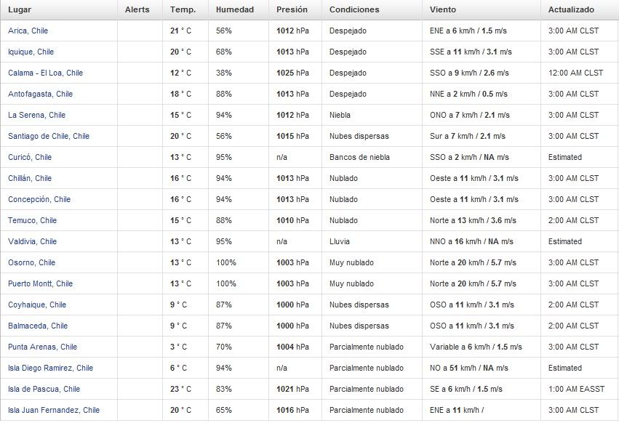Sort table by Lugar column header

point(20,10)
